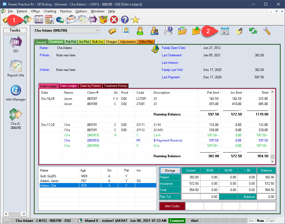Click the folder with green download arrow icon

(196, 31)
